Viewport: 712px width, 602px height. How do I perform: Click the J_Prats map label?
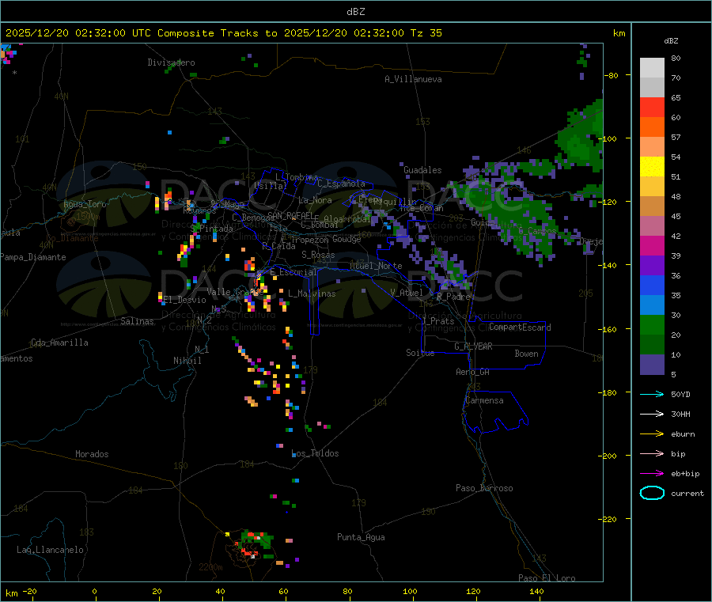pyautogui.click(x=438, y=321)
